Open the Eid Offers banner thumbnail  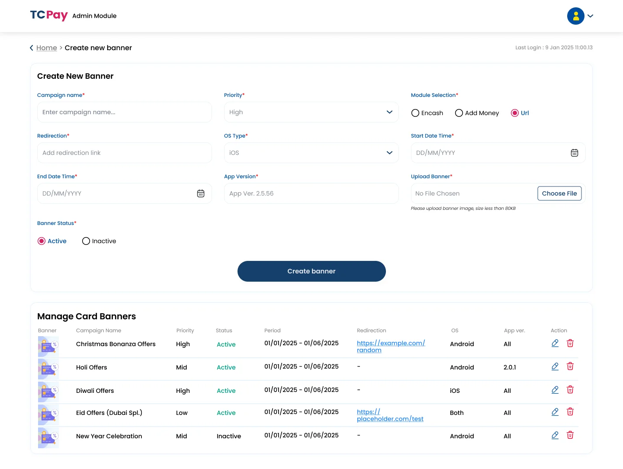tap(48, 415)
